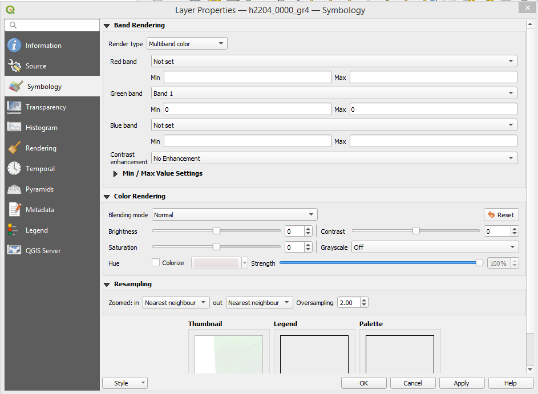Increase the Saturation spinbox value

pos(308,245)
